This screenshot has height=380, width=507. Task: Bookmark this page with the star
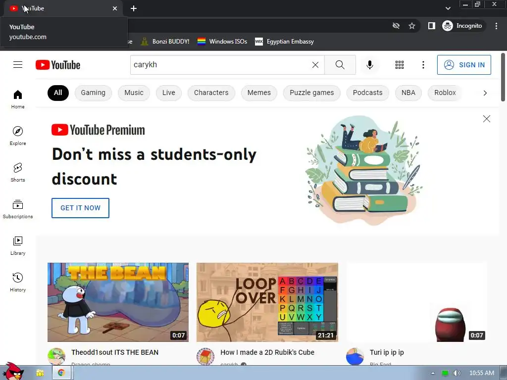(411, 26)
